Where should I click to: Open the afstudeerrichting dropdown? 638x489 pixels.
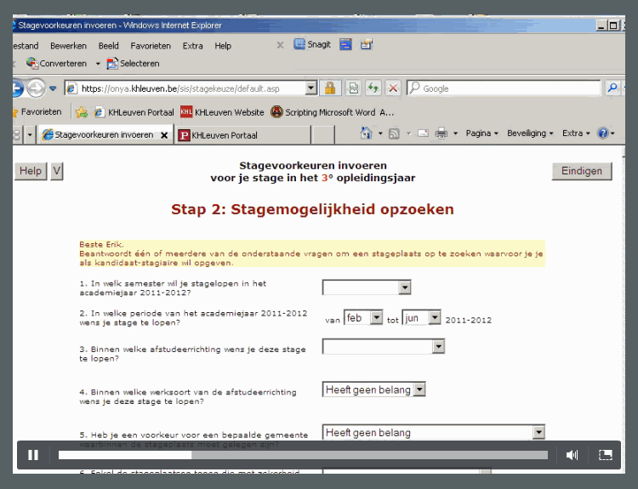click(384, 347)
